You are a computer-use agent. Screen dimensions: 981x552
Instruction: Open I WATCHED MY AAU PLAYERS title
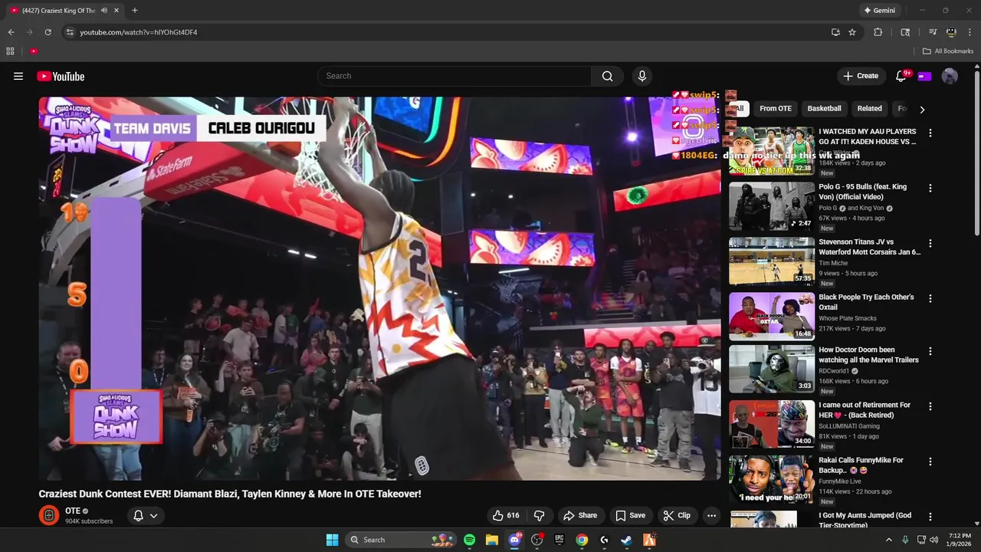click(x=868, y=136)
